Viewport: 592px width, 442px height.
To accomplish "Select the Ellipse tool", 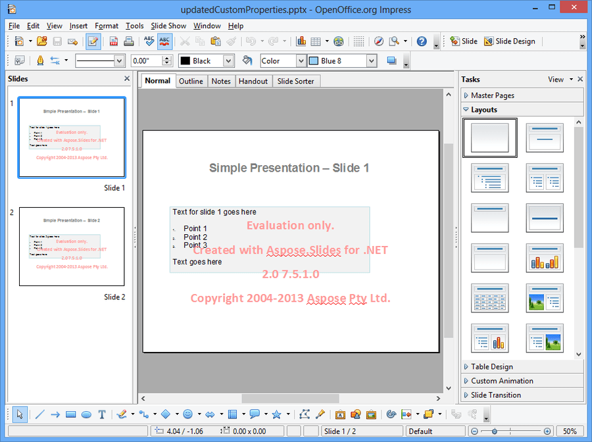I will pos(86,414).
